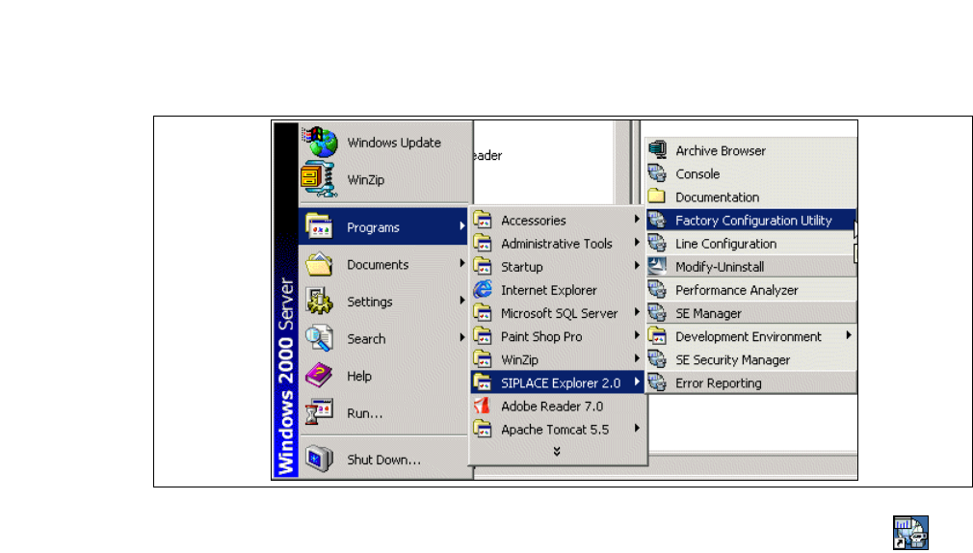
Task: Expand the Programs submenu arrow
Action: pos(462,226)
